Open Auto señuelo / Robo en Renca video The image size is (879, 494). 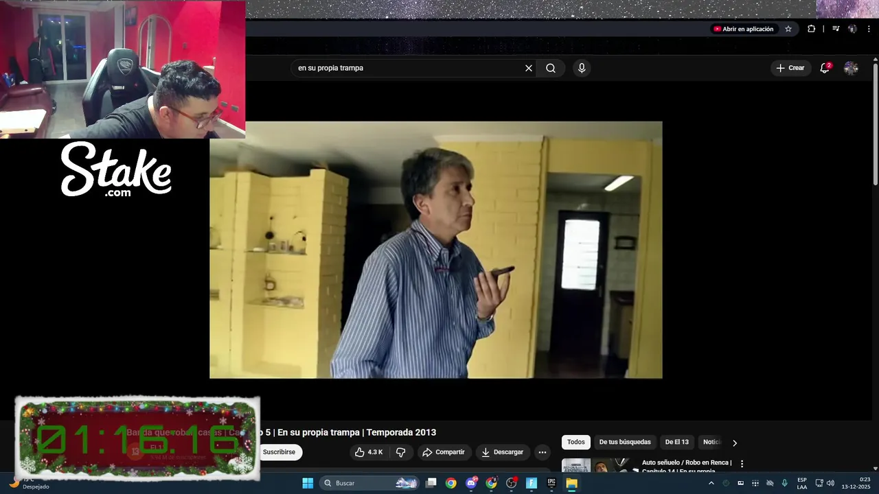[687, 467]
